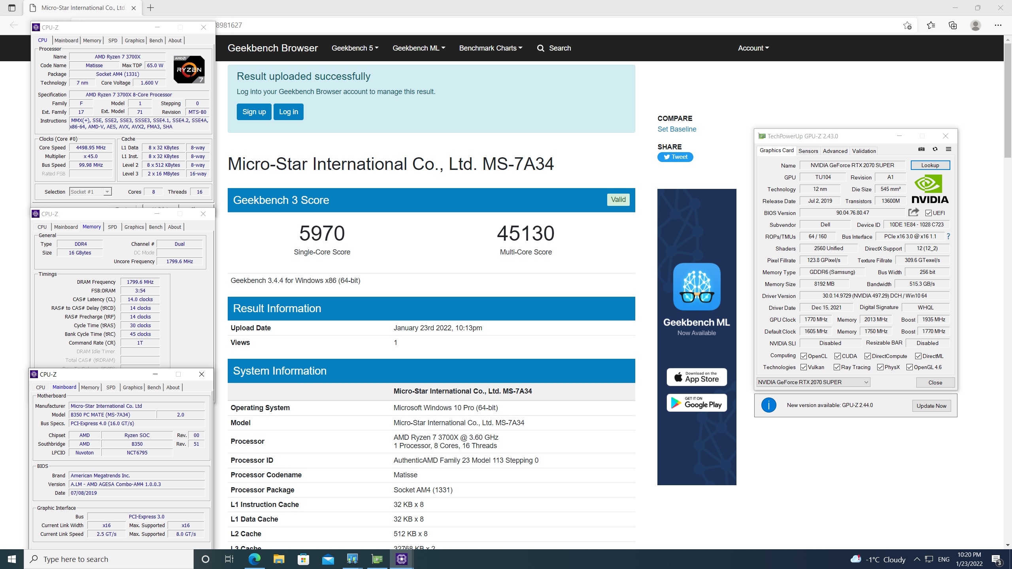Click the Tweet share button

[x=675, y=157]
